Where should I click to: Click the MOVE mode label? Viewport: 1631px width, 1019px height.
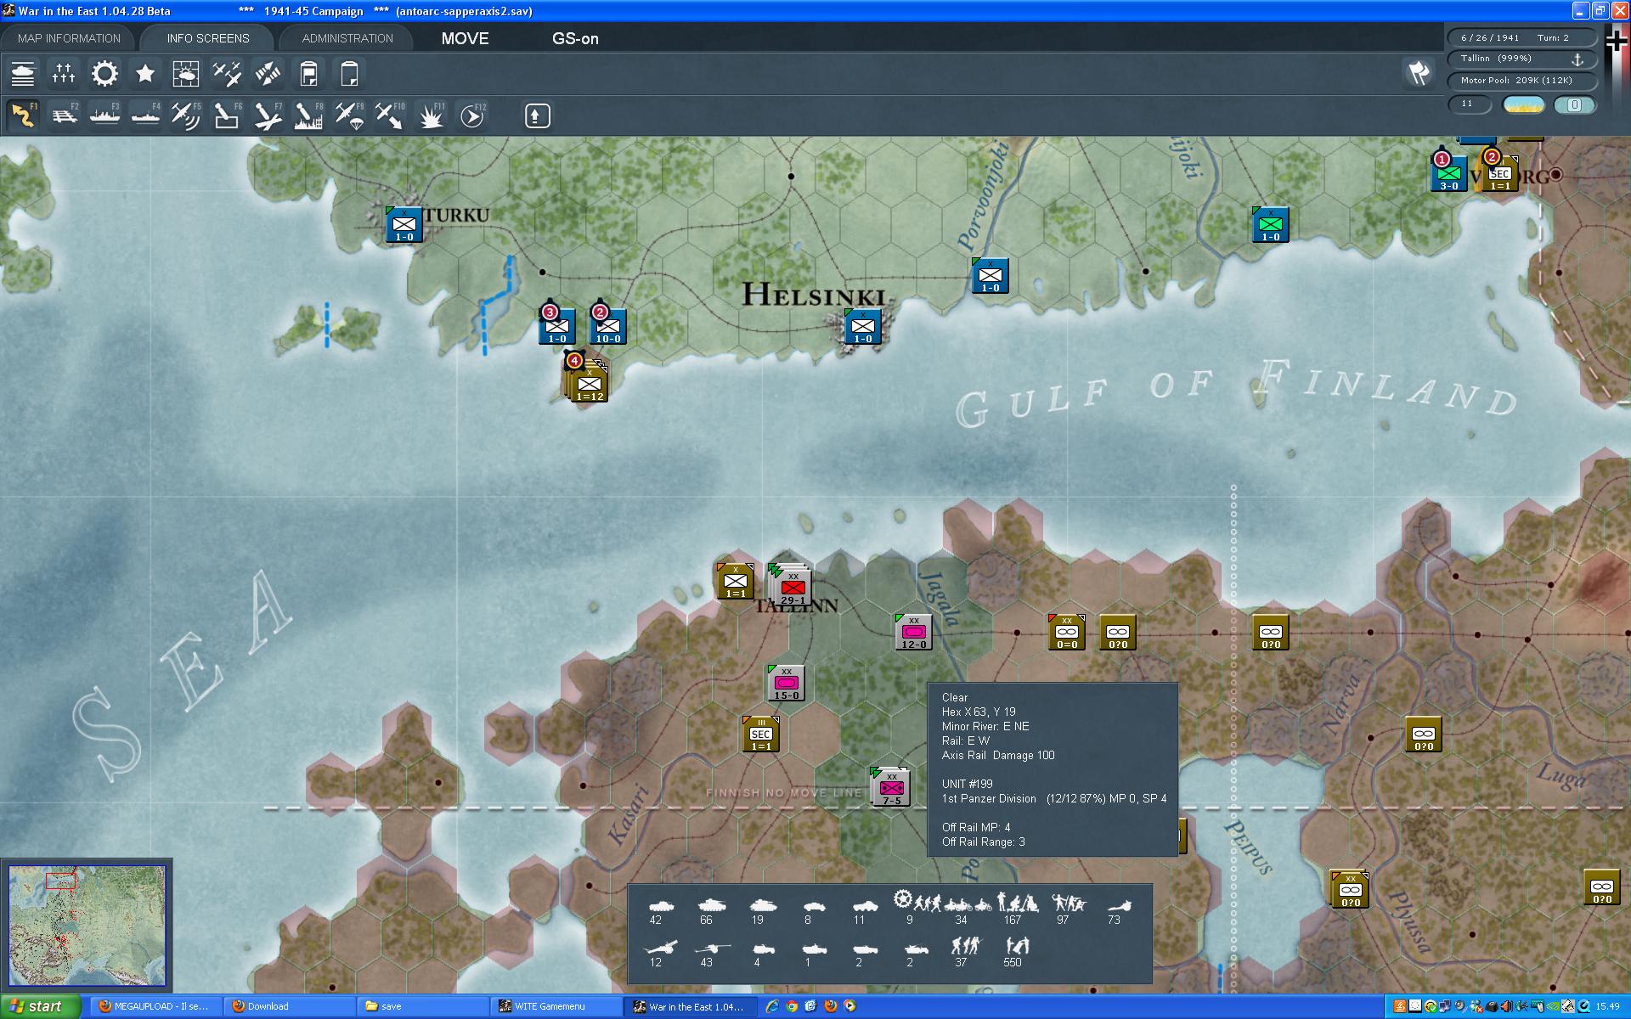tap(465, 38)
